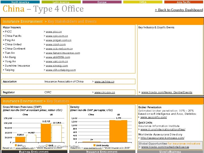Select 'China Pacific' insurer name
204x153 pixels.
click(x=13, y=36)
